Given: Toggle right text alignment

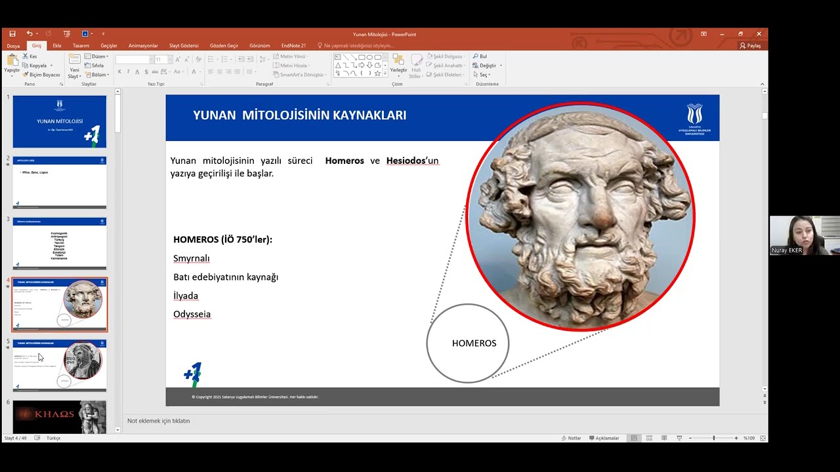Looking at the screenshot, I should pyautogui.click(x=228, y=71).
